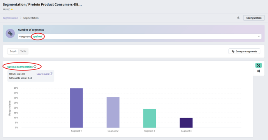Go back via Segmentation breadcrumb link

(x=10, y=18)
